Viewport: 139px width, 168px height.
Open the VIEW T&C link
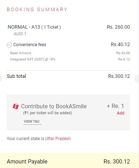point(32,122)
